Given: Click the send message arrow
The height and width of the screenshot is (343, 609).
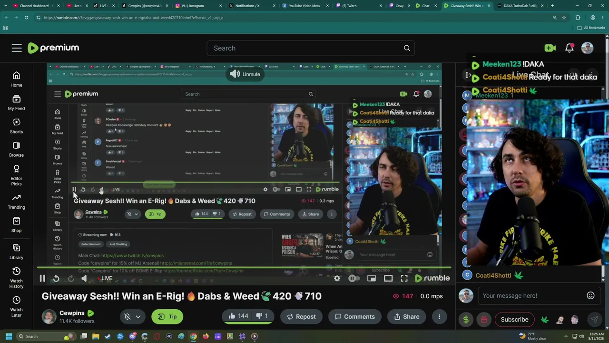Looking at the screenshot, I should (594, 320).
